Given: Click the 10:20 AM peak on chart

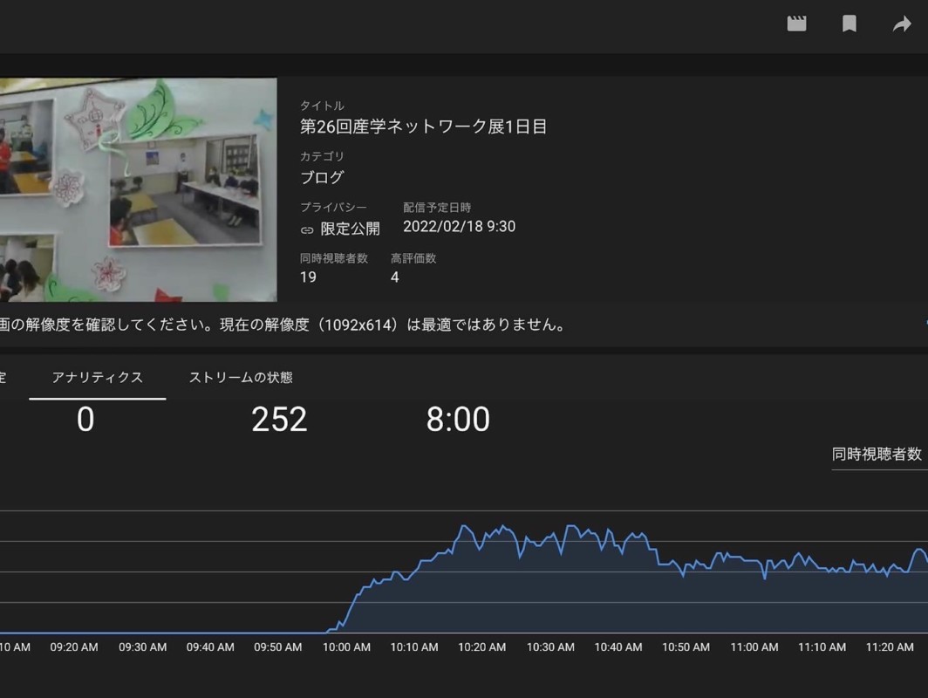Looking at the screenshot, I should coord(464,527).
